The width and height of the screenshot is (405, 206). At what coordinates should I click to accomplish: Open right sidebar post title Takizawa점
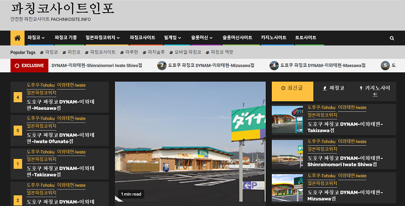tap(345, 128)
